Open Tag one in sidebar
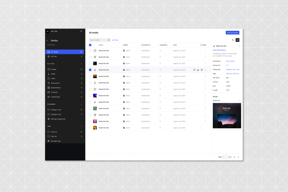The height and width of the screenshot is (192, 288). (x=65, y=132)
